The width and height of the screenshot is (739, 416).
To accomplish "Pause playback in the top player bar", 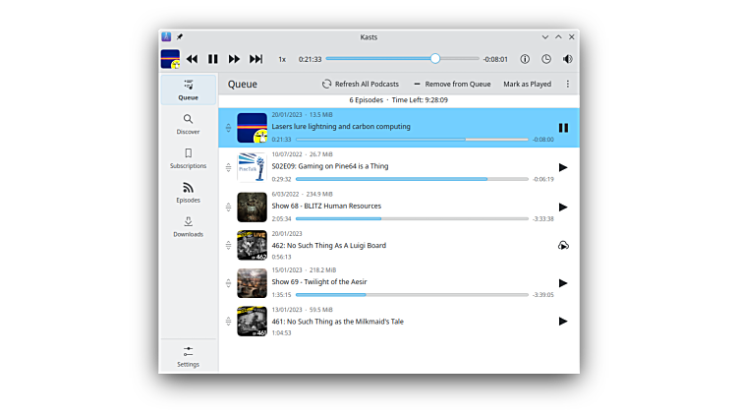I will [x=213, y=59].
